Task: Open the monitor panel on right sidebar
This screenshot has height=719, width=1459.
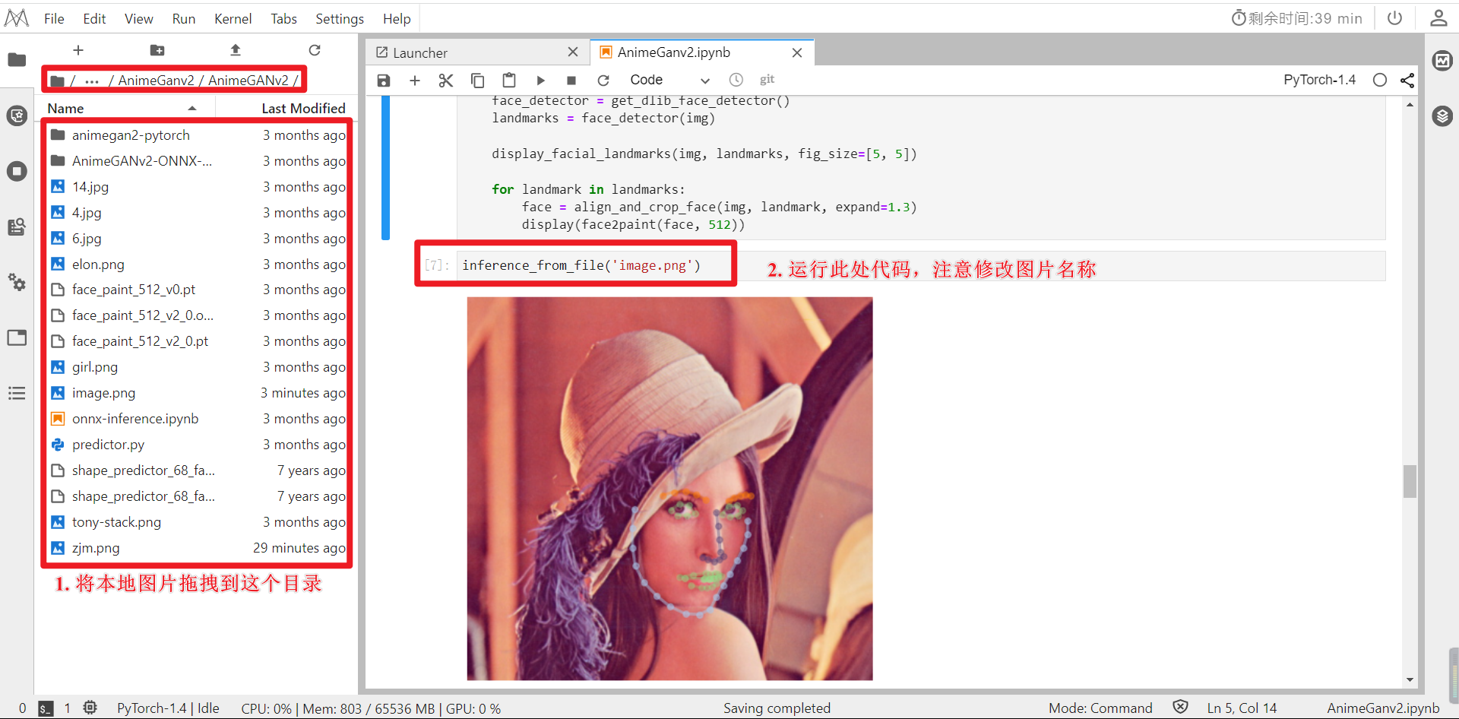Action: coord(1442,60)
